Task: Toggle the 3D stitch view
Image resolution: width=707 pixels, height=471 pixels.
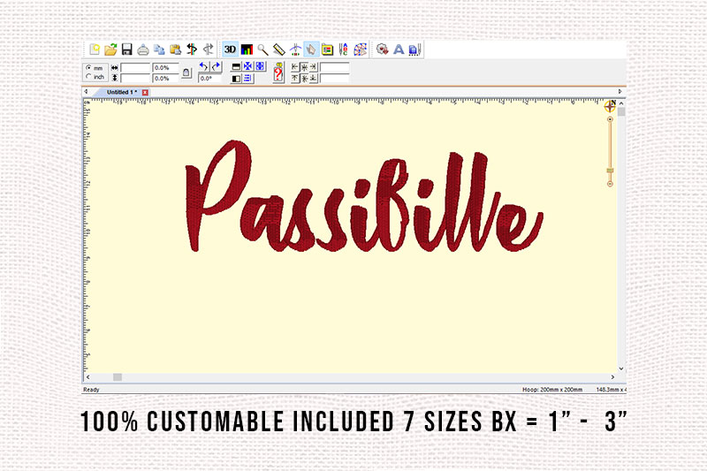Action: [230, 49]
